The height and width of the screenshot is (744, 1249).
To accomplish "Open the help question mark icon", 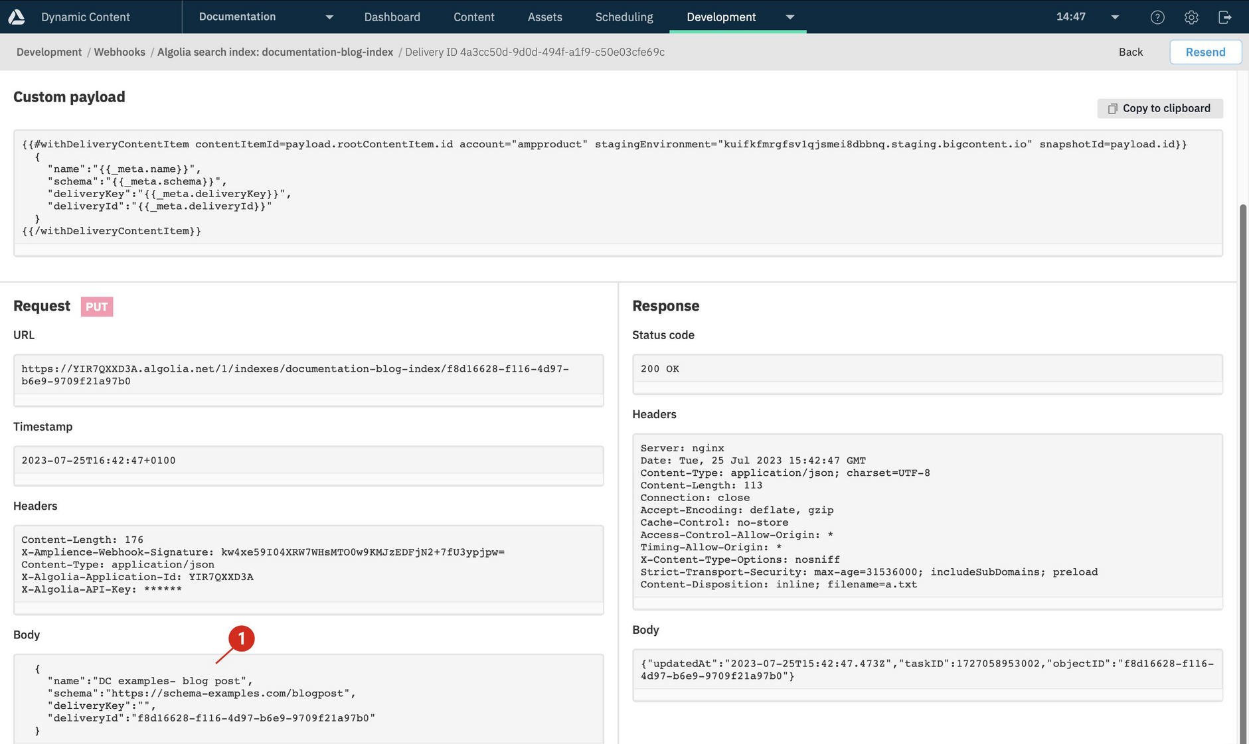I will pyautogui.click(x=1157, y=17).
